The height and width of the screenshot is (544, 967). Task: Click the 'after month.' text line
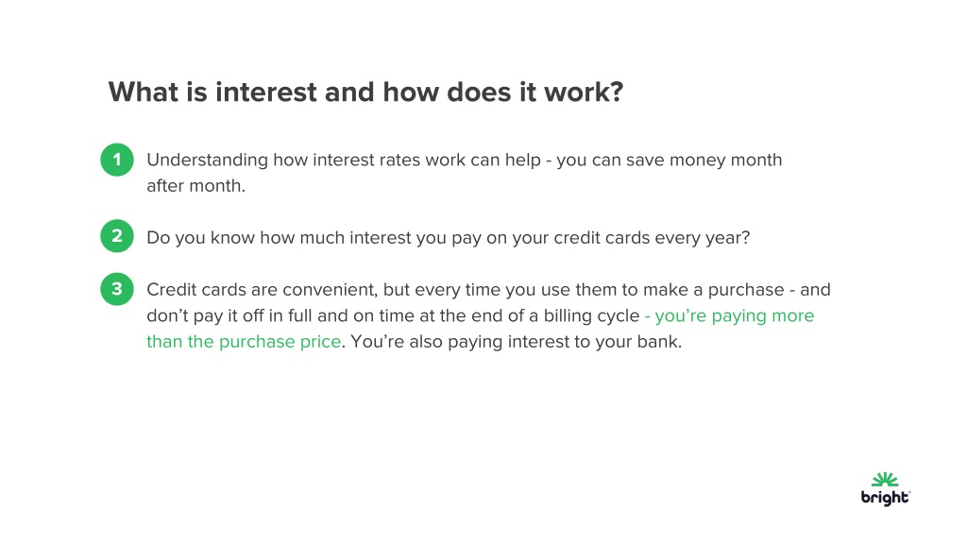pyautogui.click(x=196, y=186)
